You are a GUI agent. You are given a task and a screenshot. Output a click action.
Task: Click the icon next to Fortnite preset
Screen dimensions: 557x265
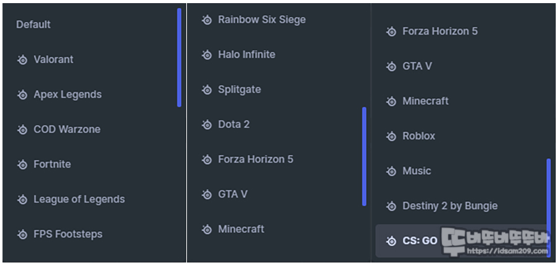click(22, 164)
